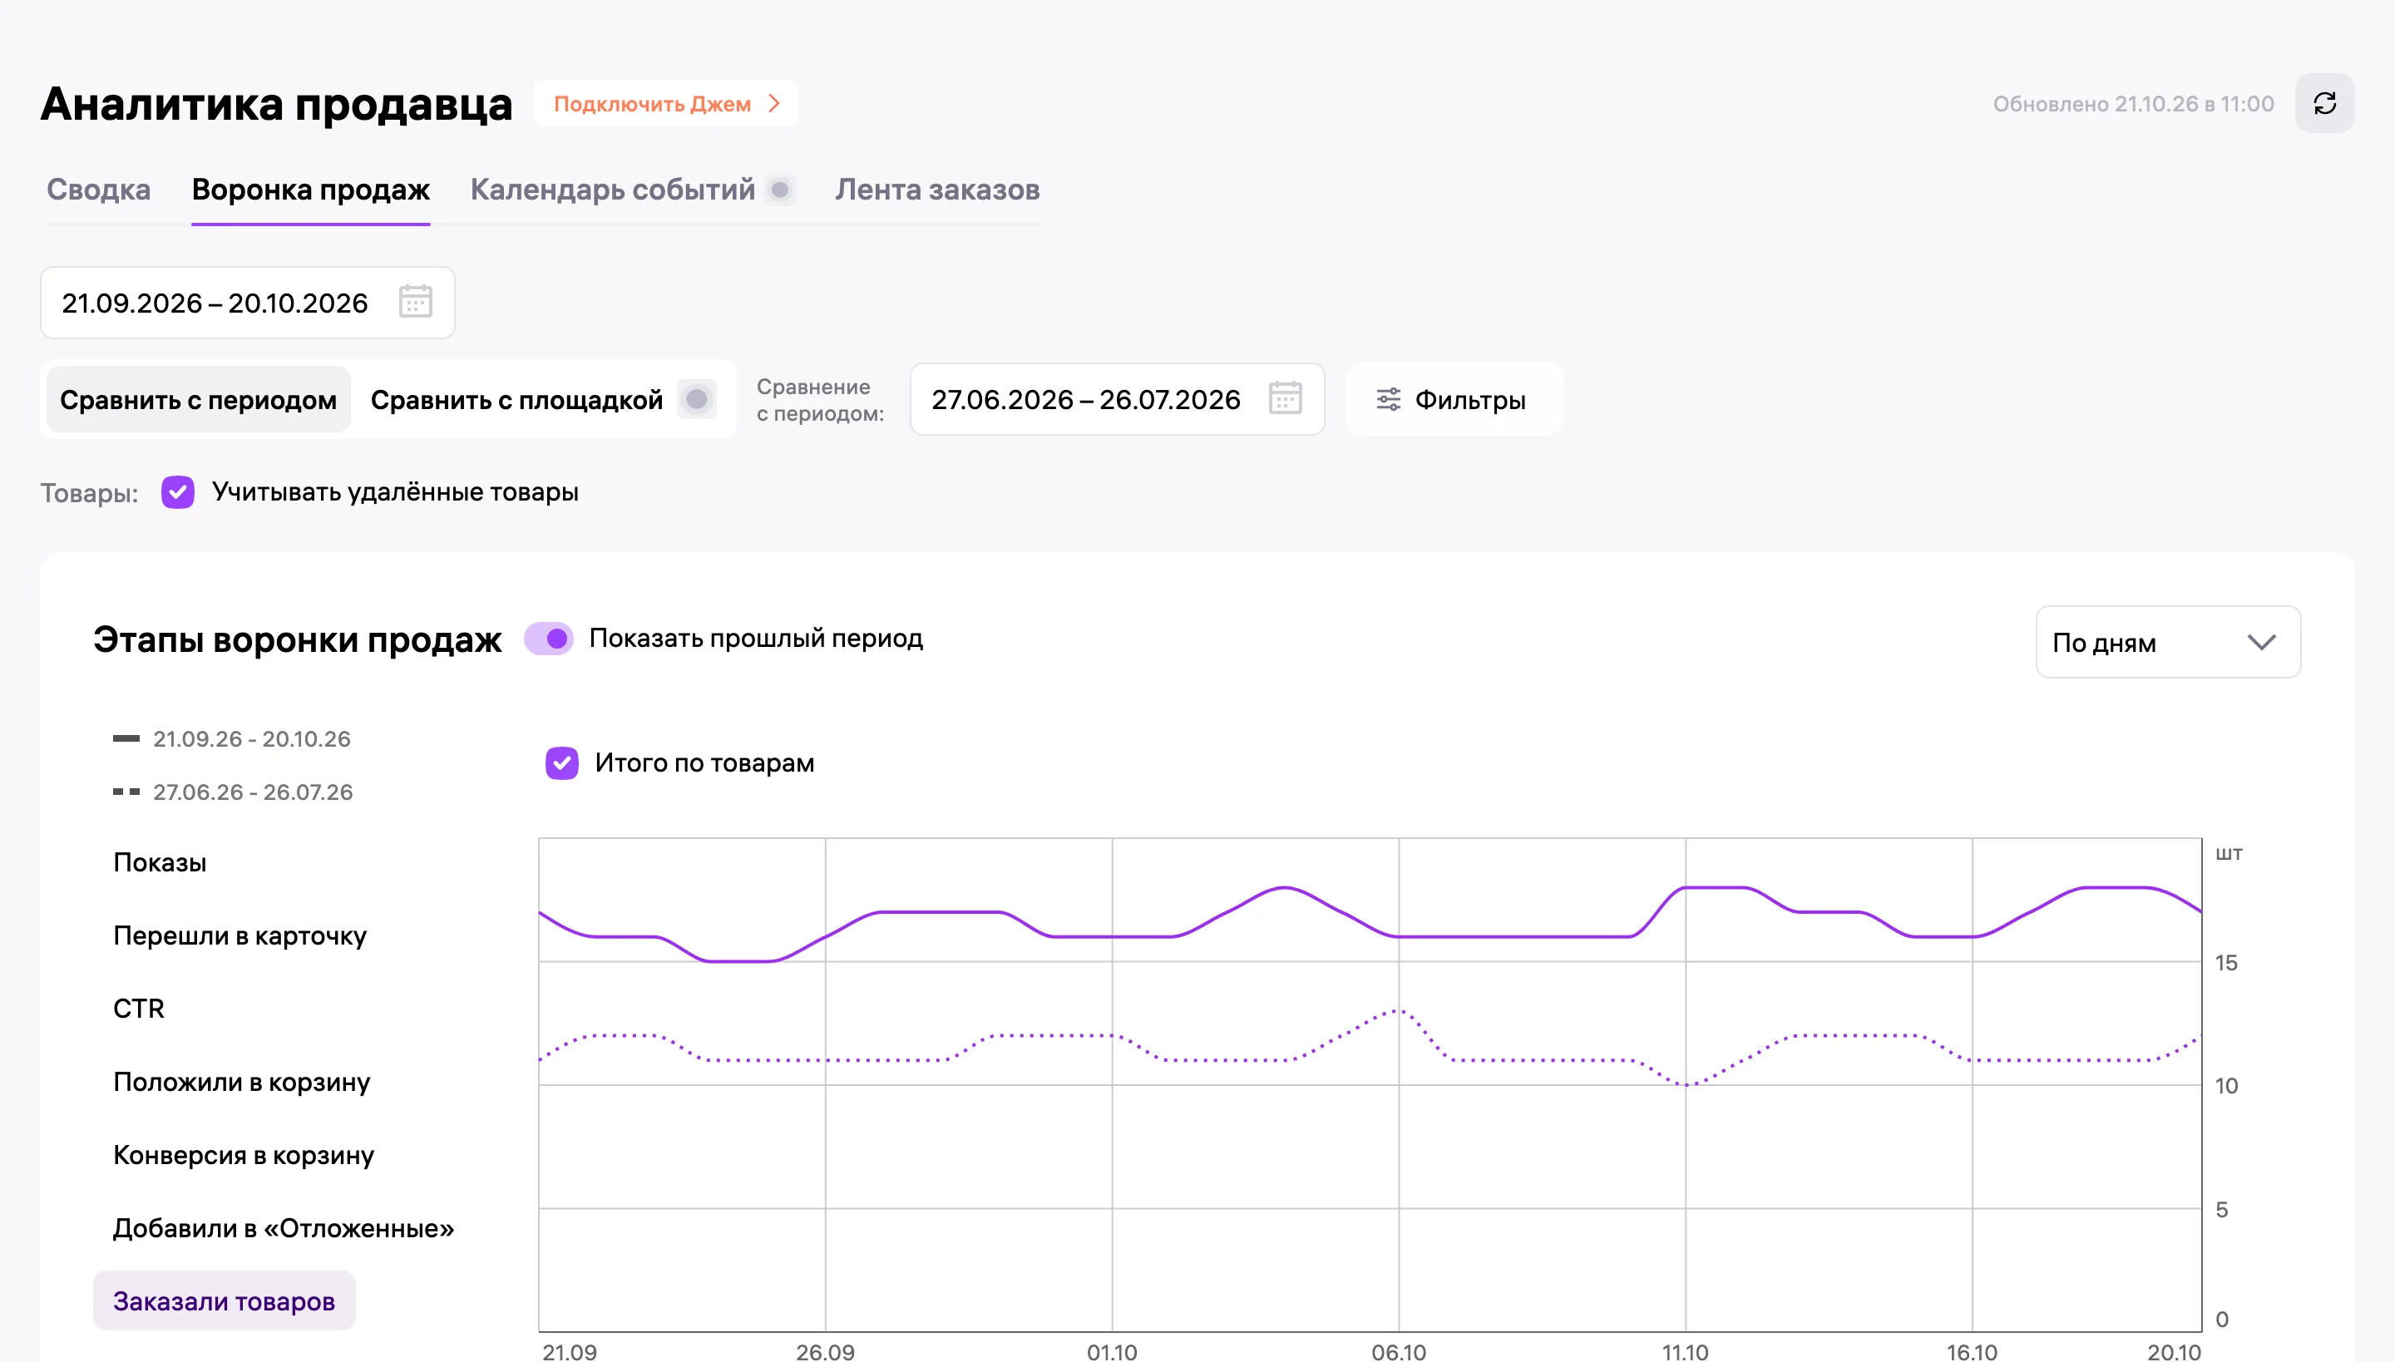Screen dimensions: 2395x1362
Task: Select the Заказали товаров stage
Action: tap(225, 1301)
